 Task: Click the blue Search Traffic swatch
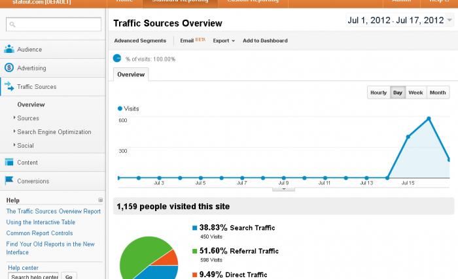pyautogui.click(x=194, y=227)
